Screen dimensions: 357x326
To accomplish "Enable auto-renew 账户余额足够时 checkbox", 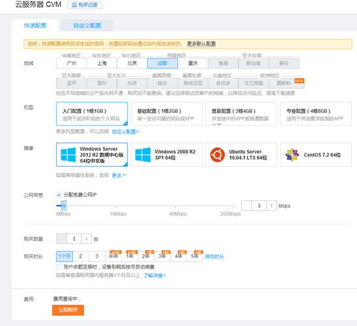I will click(x=59, y=267).
